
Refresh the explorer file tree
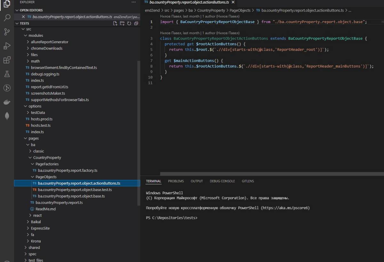click(x=129, y=23)
